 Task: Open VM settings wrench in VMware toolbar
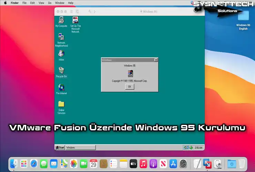[90, 11]
